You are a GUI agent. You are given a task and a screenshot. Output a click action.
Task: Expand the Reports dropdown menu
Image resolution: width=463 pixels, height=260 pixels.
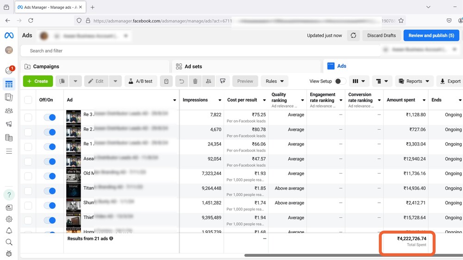(x=414, y=81)
